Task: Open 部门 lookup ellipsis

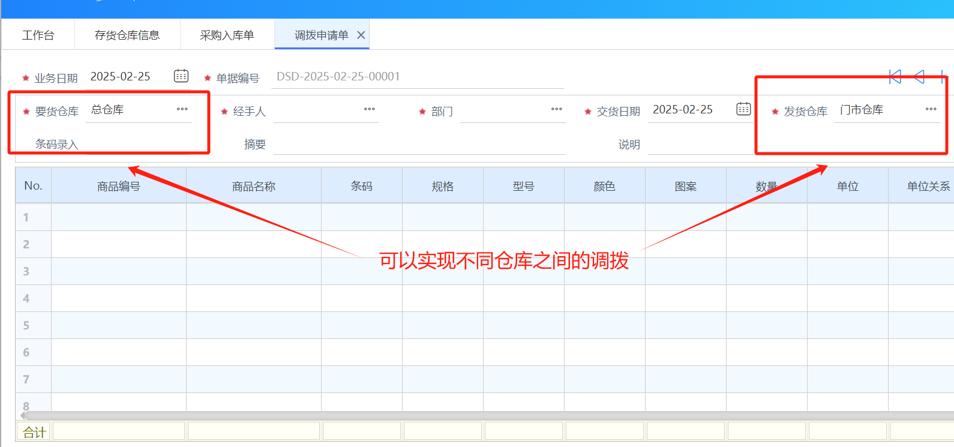Action: point(557,109)
